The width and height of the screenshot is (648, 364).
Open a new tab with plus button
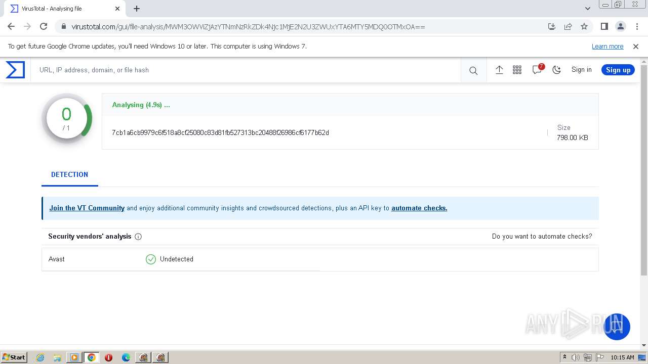tap(137, 9)
